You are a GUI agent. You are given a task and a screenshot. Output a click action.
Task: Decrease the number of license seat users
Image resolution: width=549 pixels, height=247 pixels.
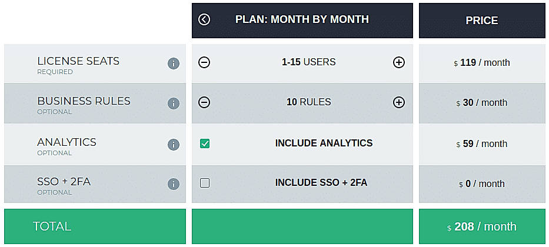[x=204, y=62]
